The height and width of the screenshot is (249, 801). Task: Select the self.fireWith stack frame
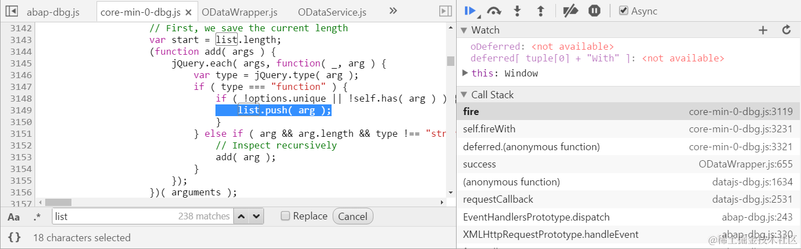pos(629,129)
